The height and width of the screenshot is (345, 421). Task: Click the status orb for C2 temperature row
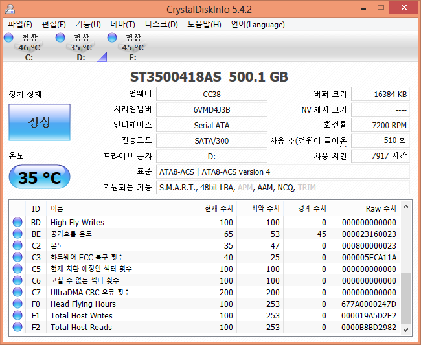[x=17, y=245]
